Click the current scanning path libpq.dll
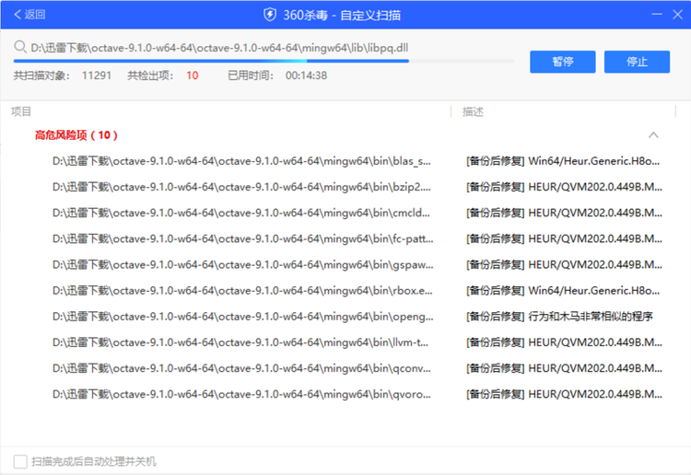The width and height of the screenshot is (691, 475). tap(219, 48)
